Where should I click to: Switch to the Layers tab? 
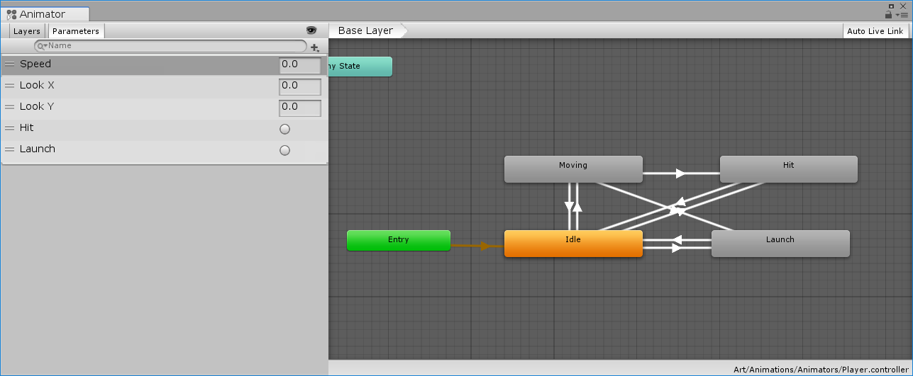[27, 31]
